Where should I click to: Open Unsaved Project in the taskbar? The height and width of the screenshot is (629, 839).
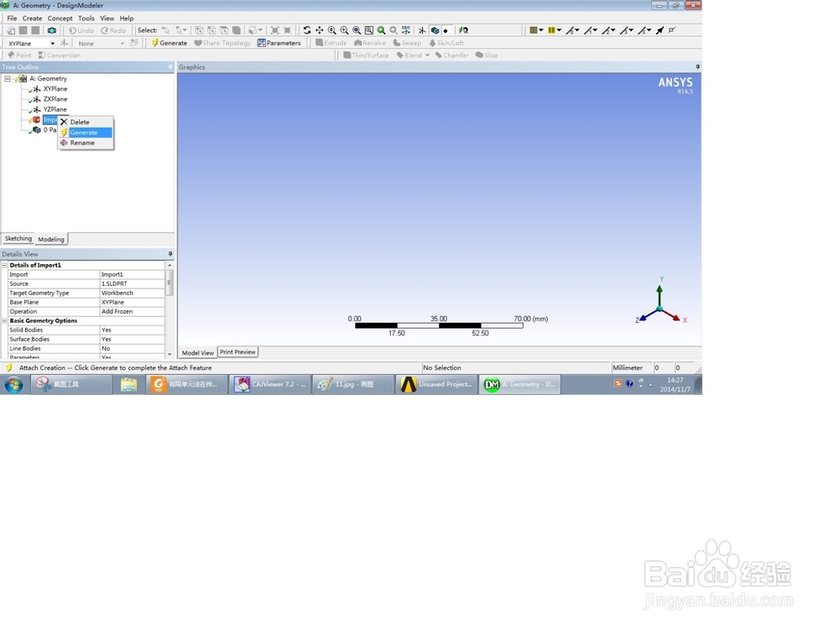click(436, 384)
